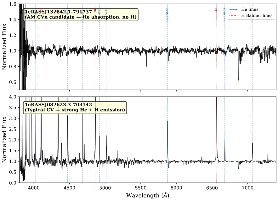Click the 1eRASSJ132842.1-791737 annotation box

pyautogui.click(x=81, y=15)
